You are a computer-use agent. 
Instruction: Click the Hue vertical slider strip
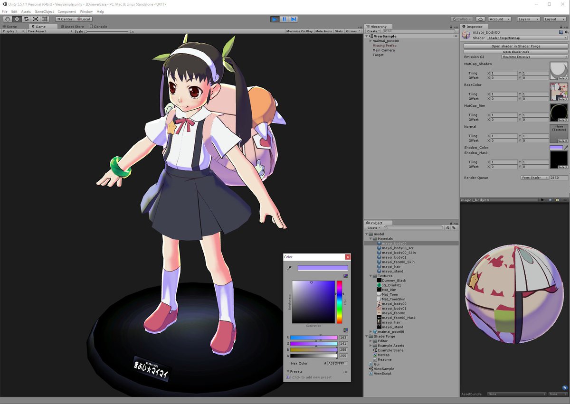click(339, 302)
